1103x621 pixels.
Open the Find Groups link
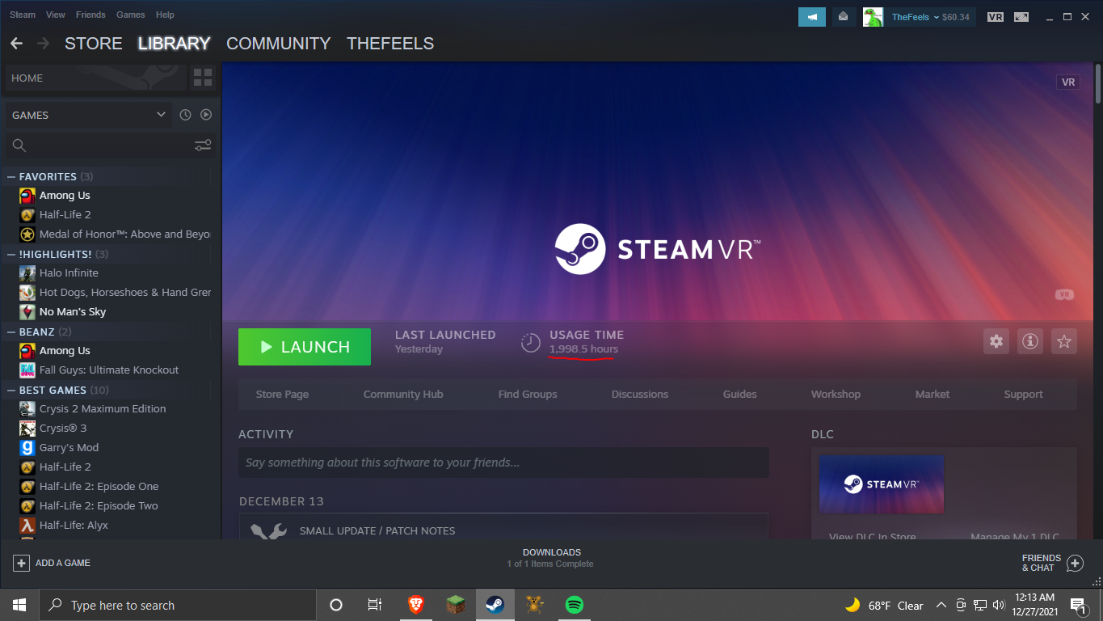click(528, 395)
